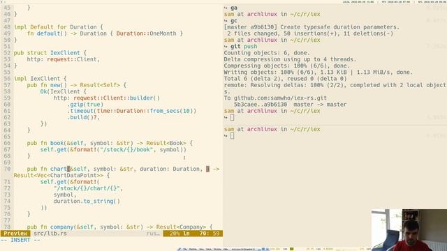Click the lower terminal pane prompt cursor
Image resolution: width=447 pixels, height=251 pixels.
(232, 136)
